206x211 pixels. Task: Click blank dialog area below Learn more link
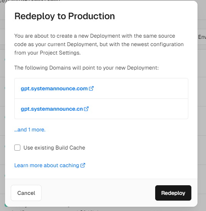101,174
